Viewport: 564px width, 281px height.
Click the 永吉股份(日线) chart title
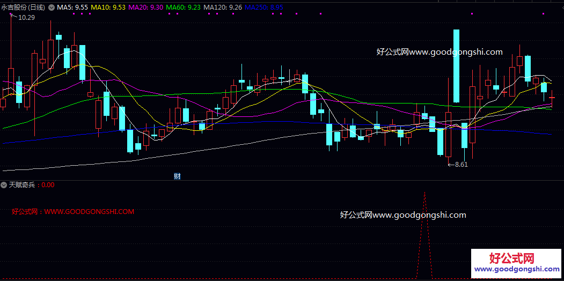click(24, 7)
